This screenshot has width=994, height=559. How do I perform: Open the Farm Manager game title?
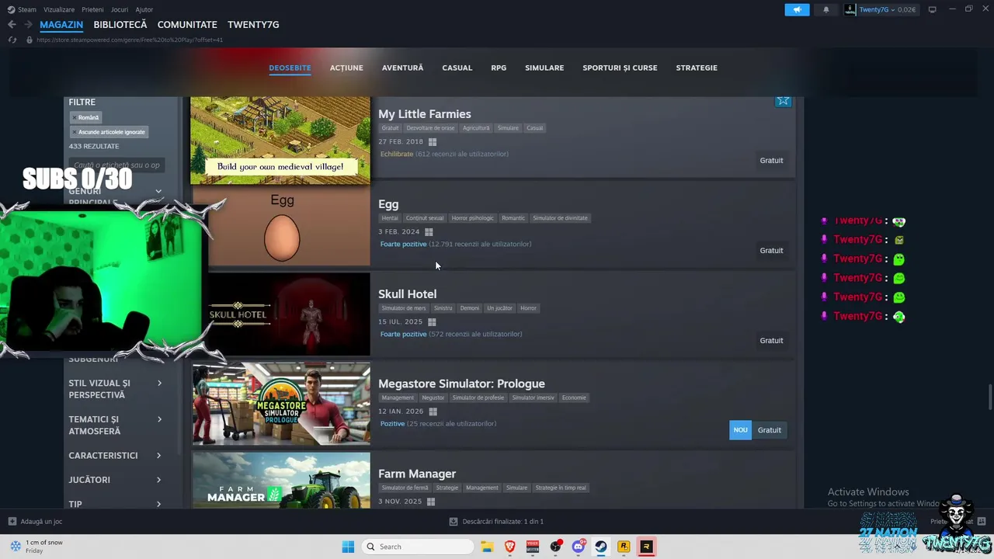click(417, 474)
